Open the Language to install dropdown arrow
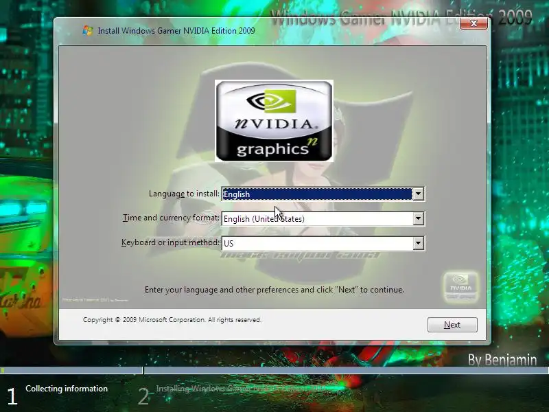Viewport: 549px width, 412px height. (418, 194)
